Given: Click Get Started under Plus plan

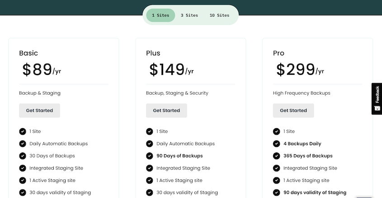Looking at the screenshot, I should click(166, 111).
